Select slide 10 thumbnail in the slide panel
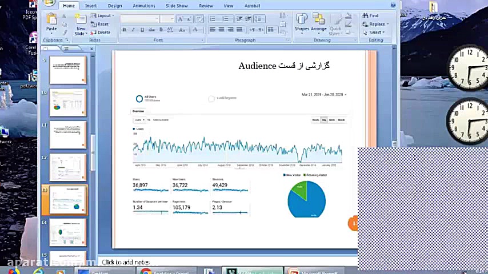 [68, 103]
